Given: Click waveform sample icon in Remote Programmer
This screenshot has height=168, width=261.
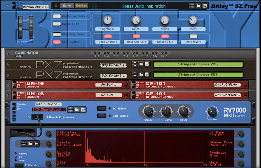Looking at the screenshot, I should (x=36, y=143).
